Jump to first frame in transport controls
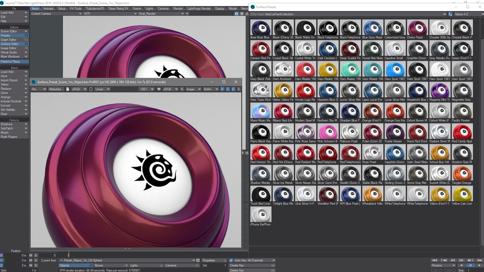484x272 pixels. 434,260
